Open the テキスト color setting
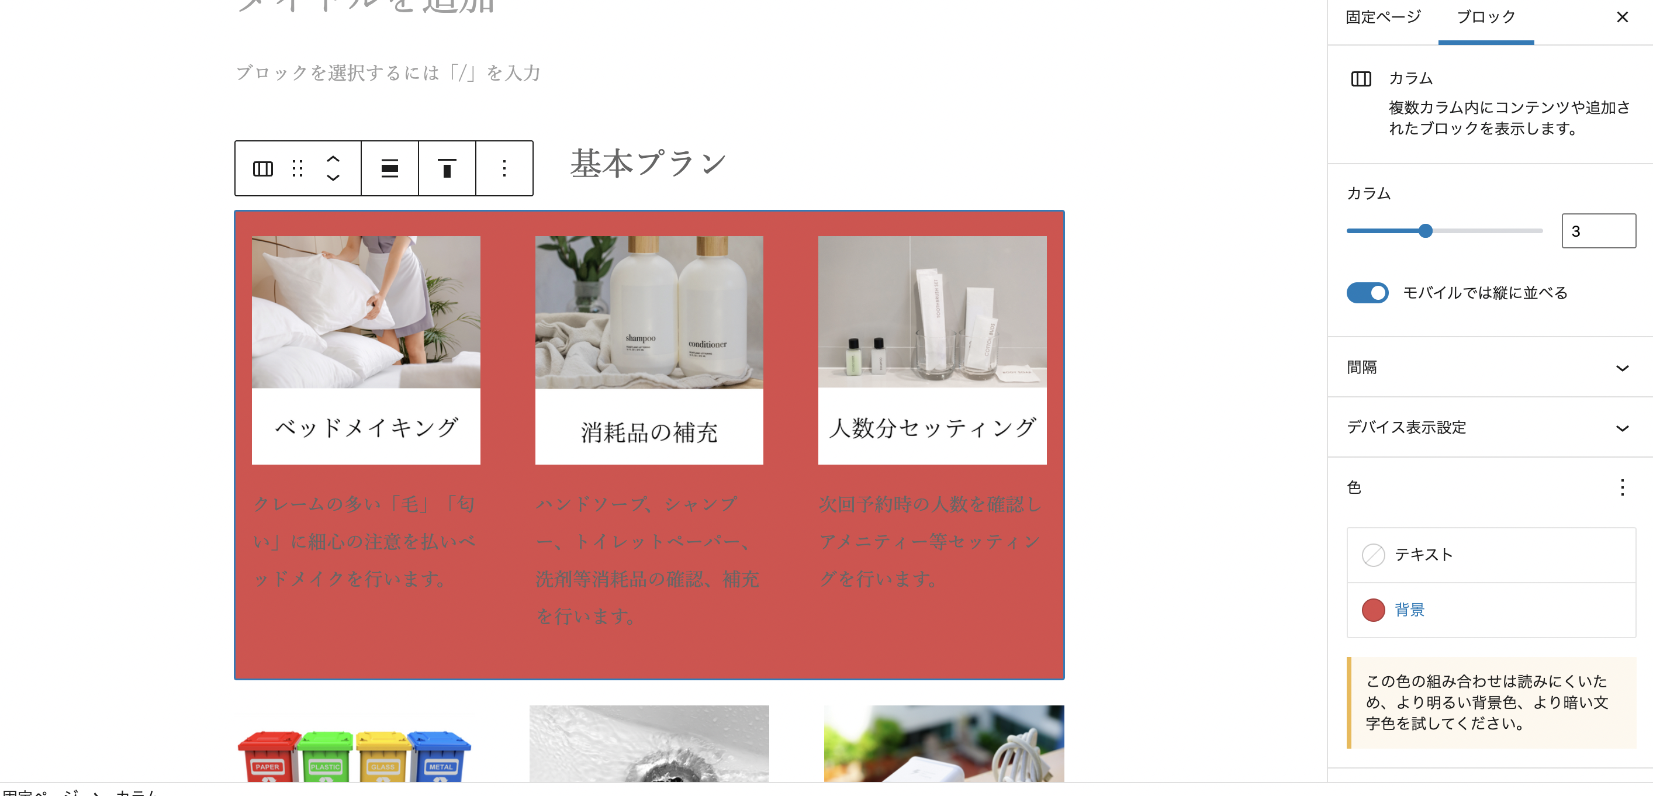 tap(1491, 555)
